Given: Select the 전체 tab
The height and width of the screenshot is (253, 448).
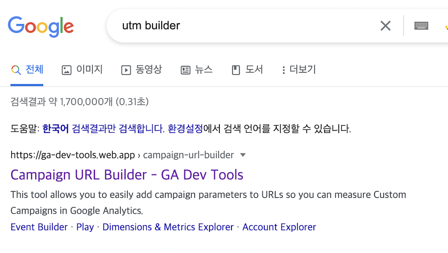Looking at the screenshot, I should [27, 70].
